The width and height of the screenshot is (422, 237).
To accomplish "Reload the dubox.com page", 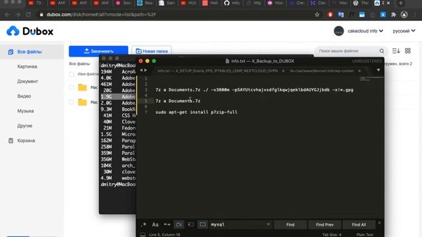I will click(28, 14).
